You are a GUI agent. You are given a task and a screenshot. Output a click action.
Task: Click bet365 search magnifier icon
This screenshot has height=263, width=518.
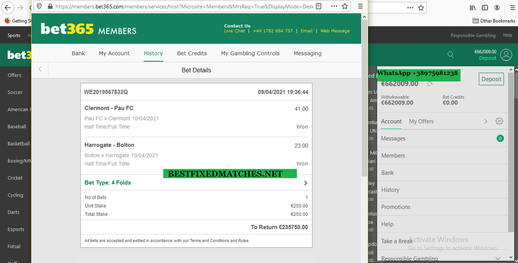[450, 55]
